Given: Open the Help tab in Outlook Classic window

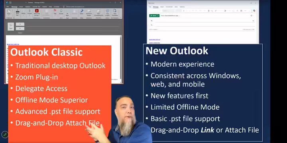Looking at the screenshot, I should (x=50, y=7).
